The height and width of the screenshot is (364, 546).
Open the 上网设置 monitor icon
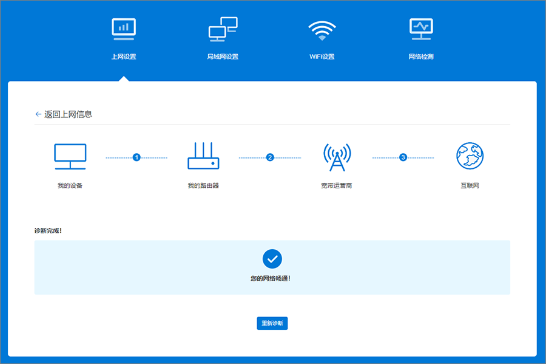point(124,29)
